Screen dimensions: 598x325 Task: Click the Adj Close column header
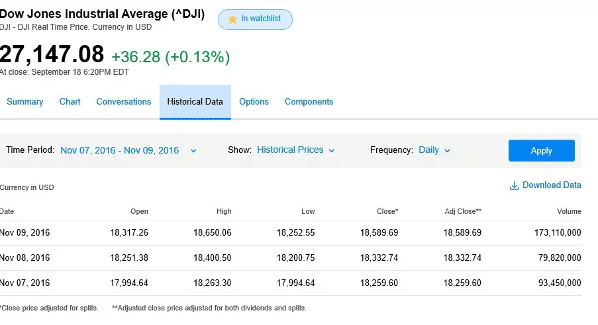(462, 211)
